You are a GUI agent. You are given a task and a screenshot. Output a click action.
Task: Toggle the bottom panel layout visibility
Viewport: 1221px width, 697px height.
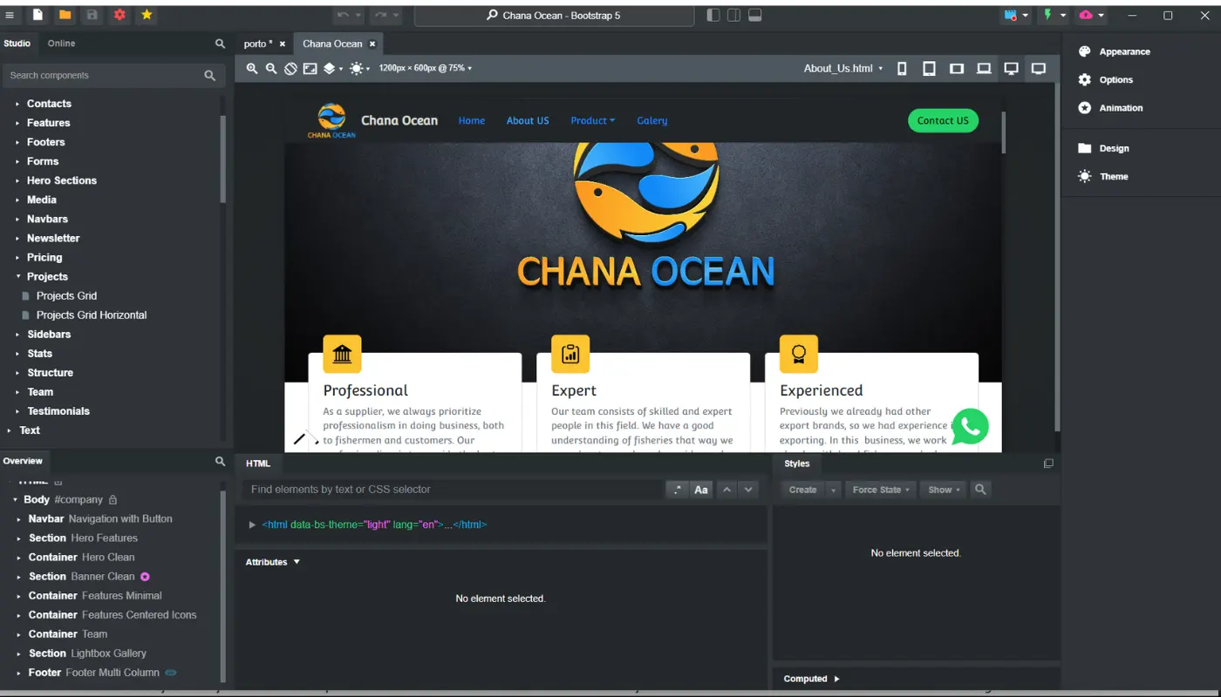click(x=755, y=15)
